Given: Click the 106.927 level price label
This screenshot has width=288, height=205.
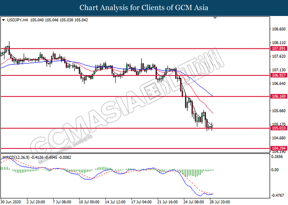Looking at the screenshot, I should [x=279, y=75].
